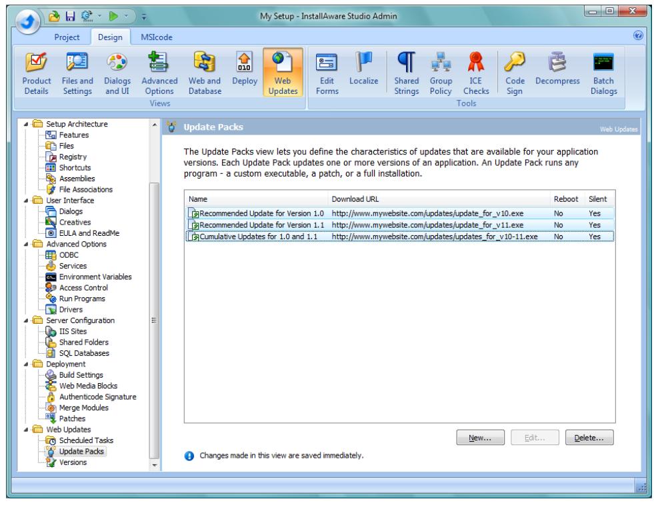Open the Decompress tool
The image size is (654, 509).
(x=557, y=69)
